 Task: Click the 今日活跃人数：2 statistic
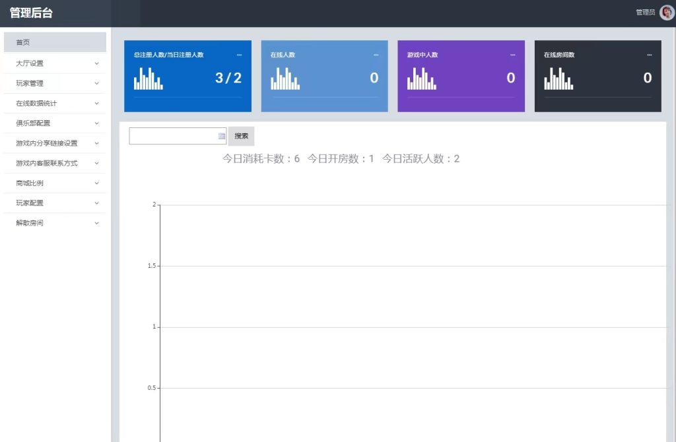pyautogui.click(x=421, y=158)
